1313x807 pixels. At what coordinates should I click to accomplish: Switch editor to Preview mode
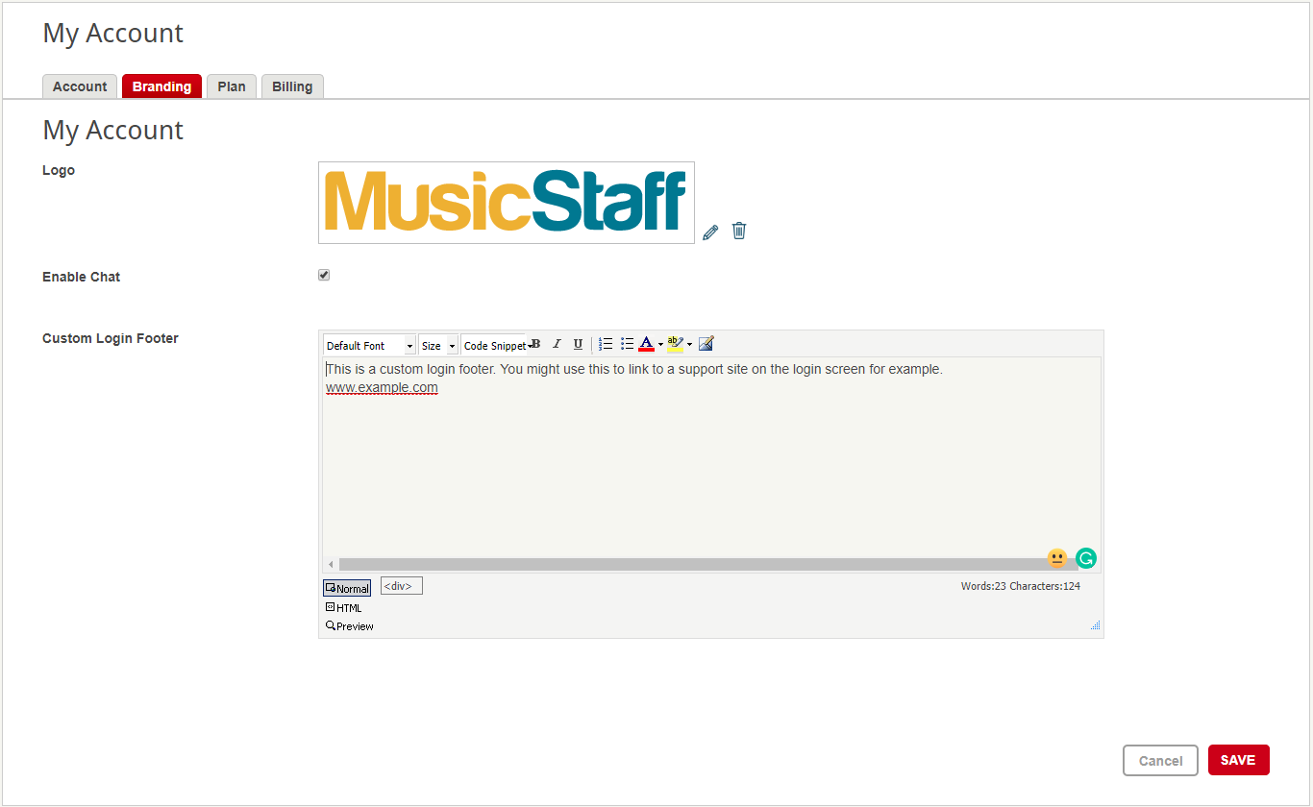350,625
